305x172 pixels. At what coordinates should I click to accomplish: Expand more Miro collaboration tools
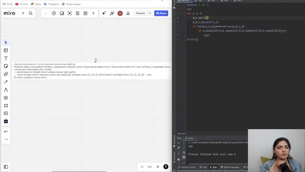pyautogui.click(x=93, y=13)
